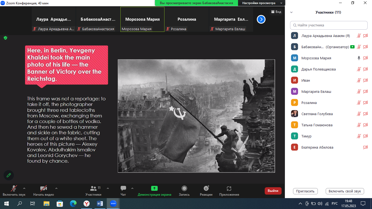Click Светлана Голубева profile photo avatar
Viewport: 372px width, 209px height.
(x=294, y=114)
